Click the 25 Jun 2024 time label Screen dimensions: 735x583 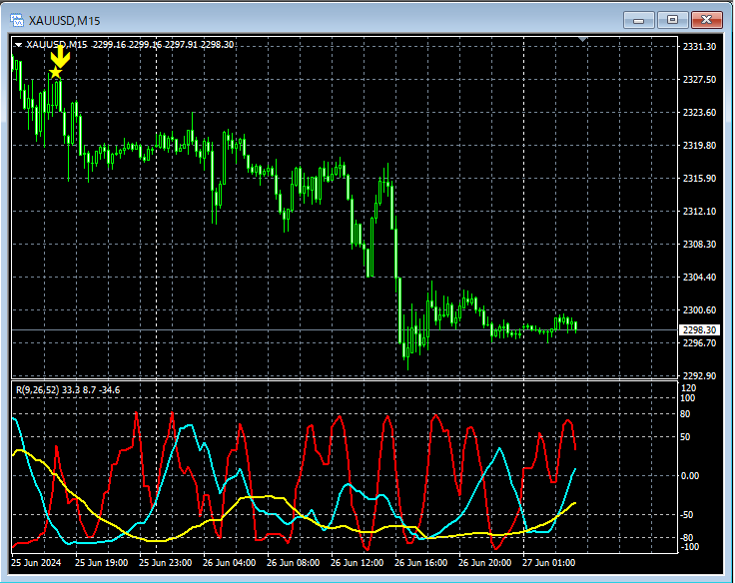36,563
